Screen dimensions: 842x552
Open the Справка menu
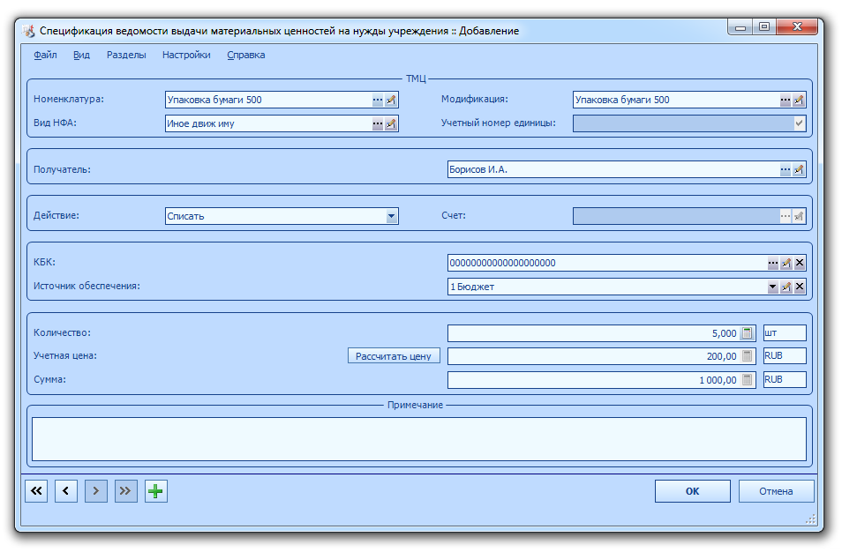246,55
